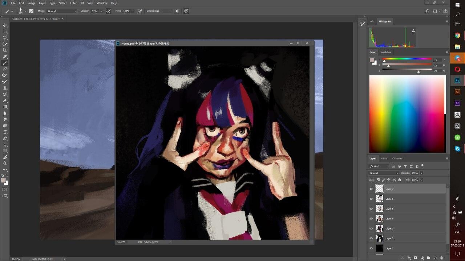This screenshot has height=261, width=465.
Task: Select the Horizontal Type tool
Action: [5, 132]
